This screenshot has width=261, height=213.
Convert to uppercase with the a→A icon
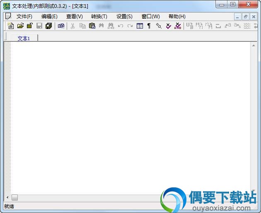point(228,26)
